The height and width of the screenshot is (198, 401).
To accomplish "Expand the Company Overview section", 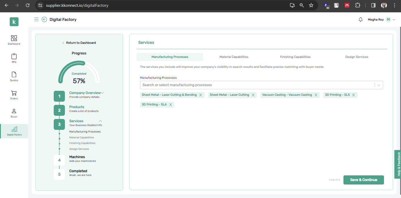I will 102,93.
